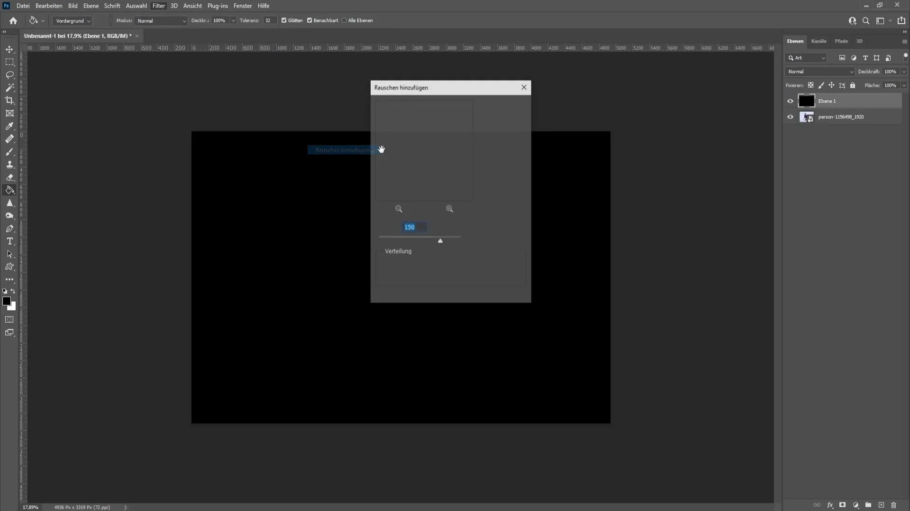Image resolution: width=910 pixels, height=511 pixels.
Task: Switch to the Pfade tab
Action: [841, 41]
